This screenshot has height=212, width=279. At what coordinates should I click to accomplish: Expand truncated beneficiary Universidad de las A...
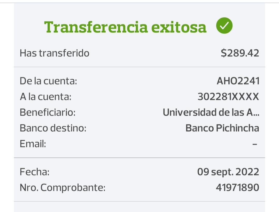tap(211, 113)
